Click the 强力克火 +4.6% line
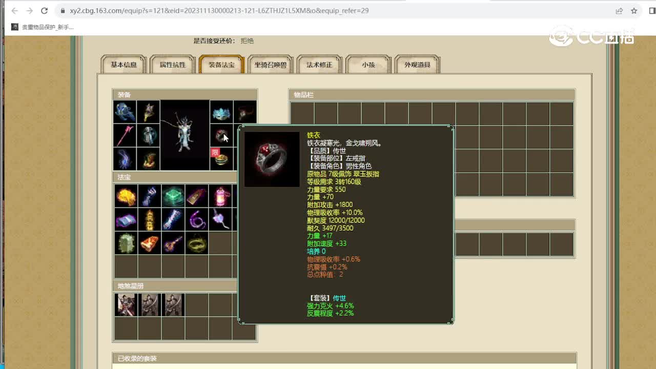656x369 pixels. pyautogui.click(x=331, y=306)
